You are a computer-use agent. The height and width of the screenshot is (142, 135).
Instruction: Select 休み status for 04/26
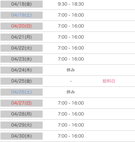pyautogui.click(x=71, y=92)
